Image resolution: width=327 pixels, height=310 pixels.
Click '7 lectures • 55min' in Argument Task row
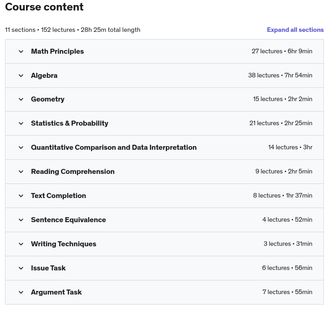click(287, 292)
